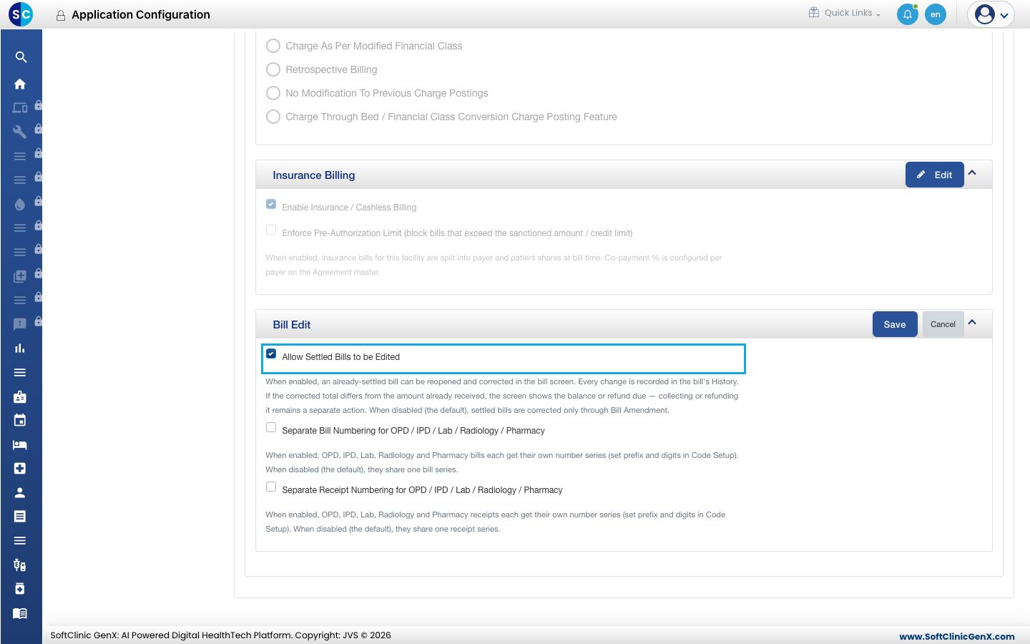Open the calendar sidebar icon
The image size is (1030, 644).
(20, 420)
